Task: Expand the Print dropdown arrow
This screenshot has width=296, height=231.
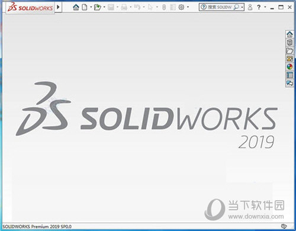Action: [x=131, y=7]
